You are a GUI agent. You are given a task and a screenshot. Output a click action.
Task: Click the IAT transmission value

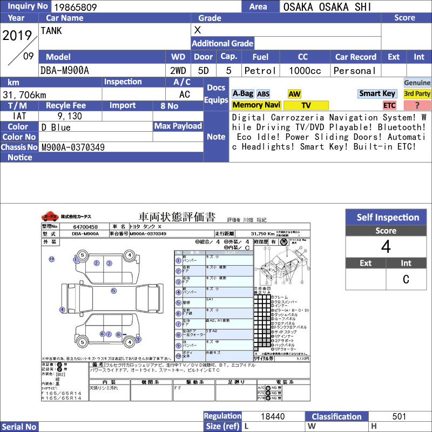(x=19, y=116)
